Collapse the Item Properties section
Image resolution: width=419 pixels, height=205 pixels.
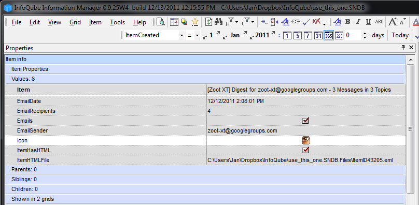205,69
